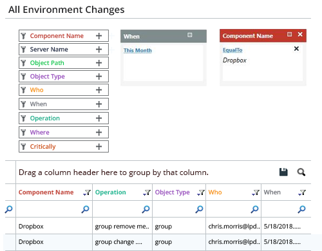Open the EqualTo operator link

232,50
